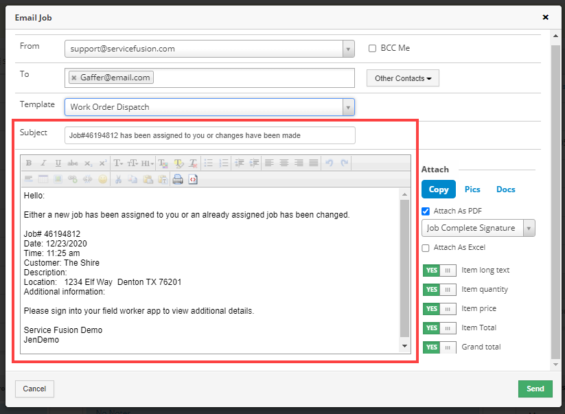Open font family dropdown

click(x=118, y=163)
